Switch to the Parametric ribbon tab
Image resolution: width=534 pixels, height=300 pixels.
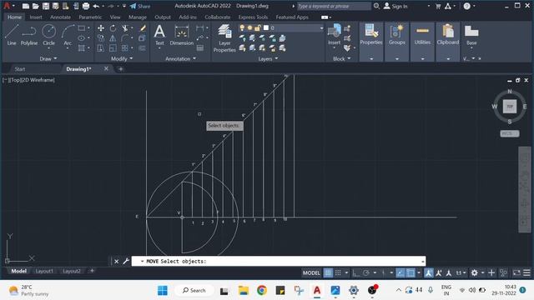(x=90, y=17)
